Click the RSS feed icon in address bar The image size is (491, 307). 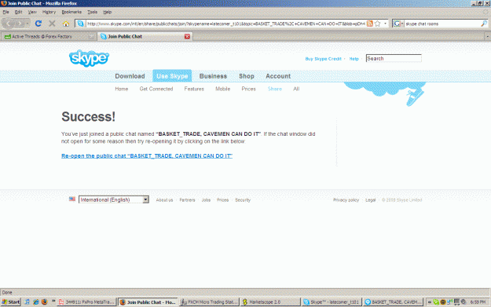click(370, 24)
